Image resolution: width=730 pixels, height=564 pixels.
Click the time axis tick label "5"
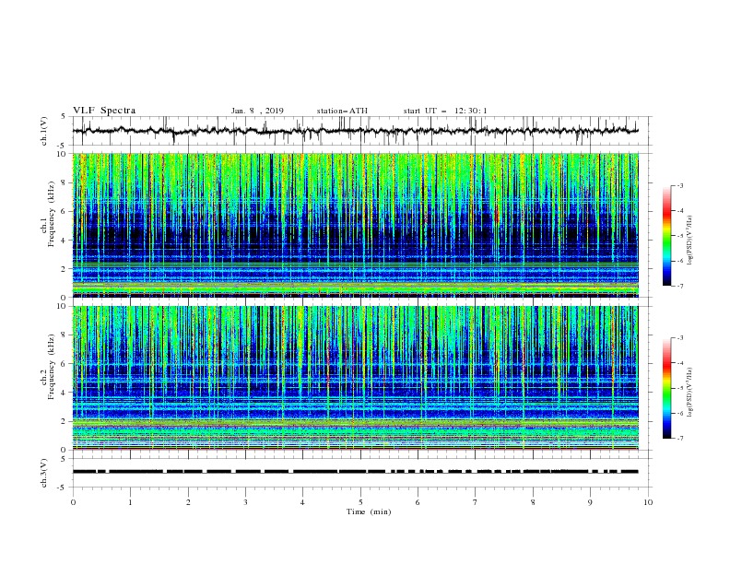(360, 502)
